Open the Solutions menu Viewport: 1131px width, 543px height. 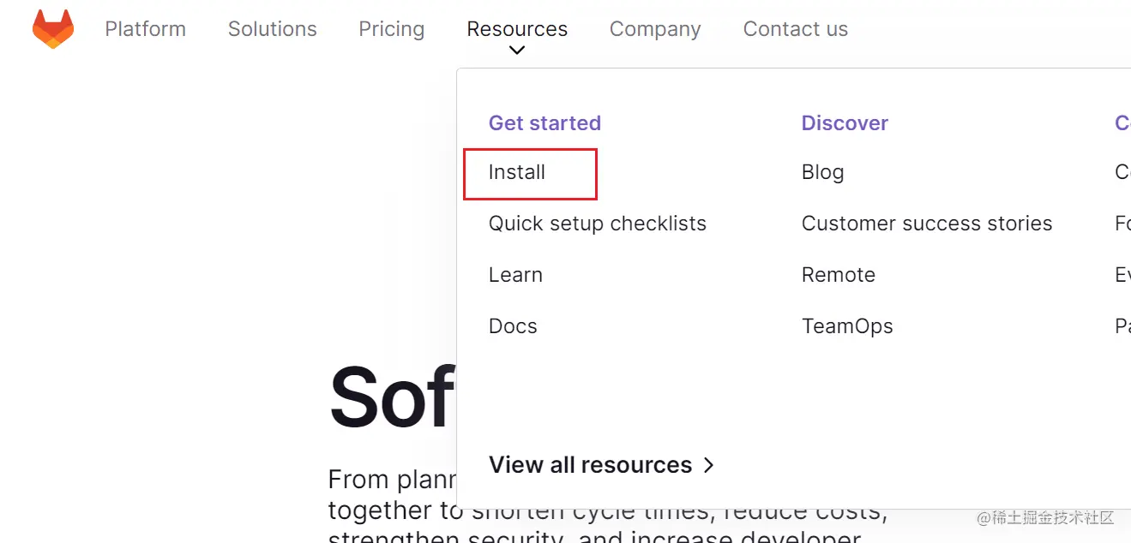272,29
